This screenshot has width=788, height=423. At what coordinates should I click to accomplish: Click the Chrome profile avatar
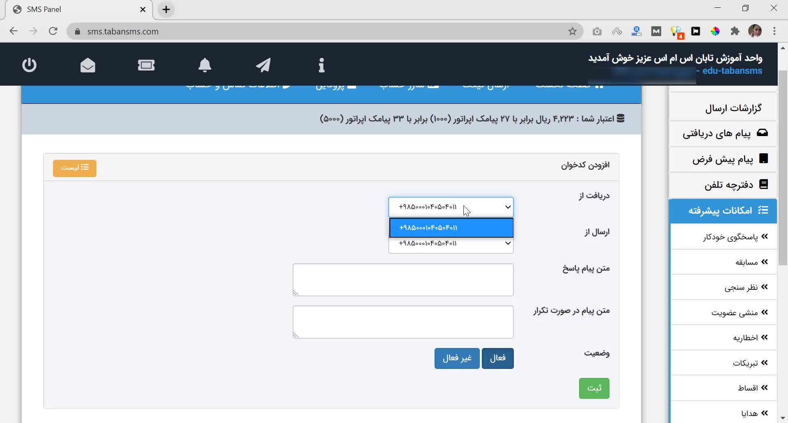click(x=755, y=31)
